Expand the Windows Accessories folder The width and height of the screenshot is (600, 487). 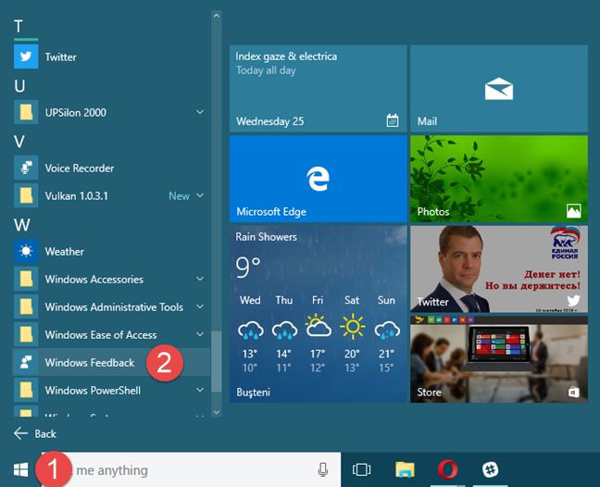point(200,280)
